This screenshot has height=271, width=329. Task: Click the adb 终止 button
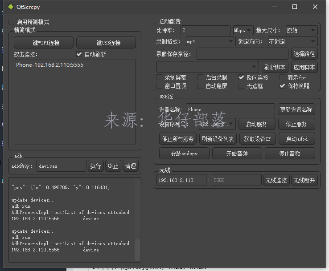click(x=113, y=166)
